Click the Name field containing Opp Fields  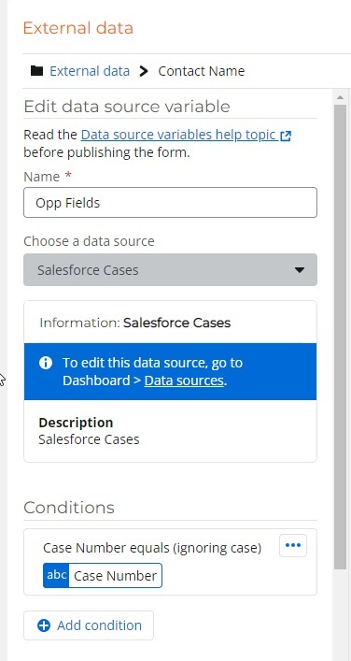(x=170, y=203)
